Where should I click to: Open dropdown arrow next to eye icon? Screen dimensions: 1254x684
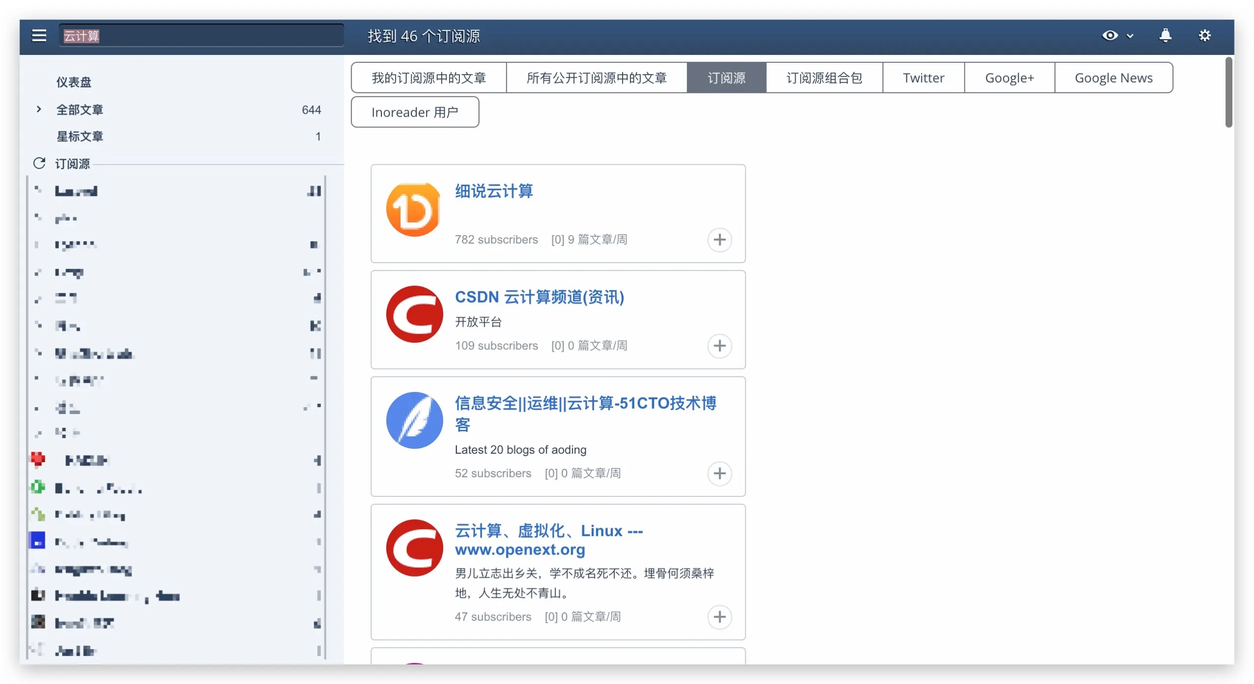coord(1130,36)
